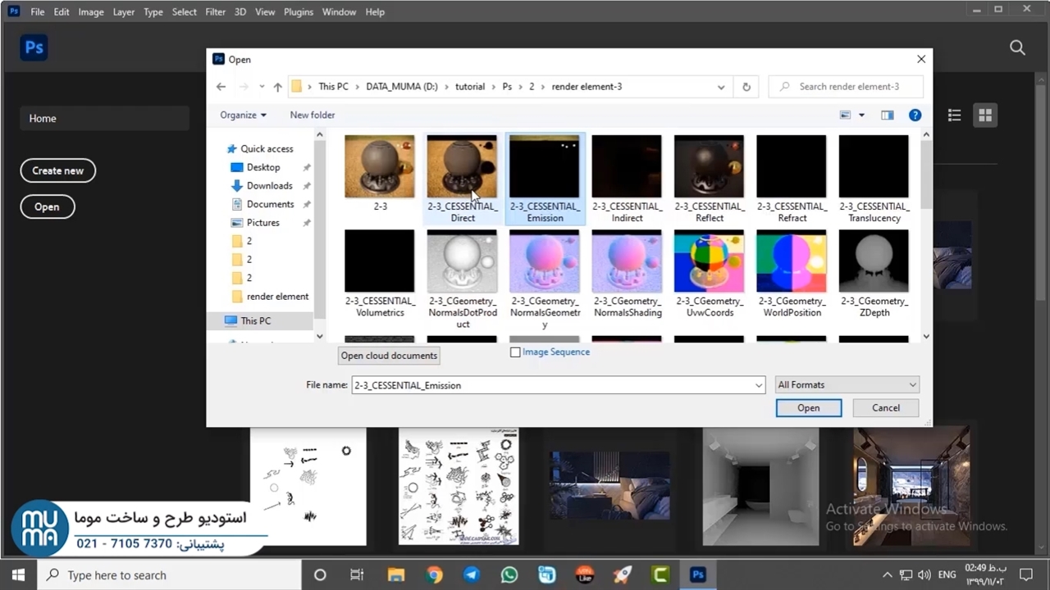Click the Photoshop home search magnifier icon

point(1017,48)
